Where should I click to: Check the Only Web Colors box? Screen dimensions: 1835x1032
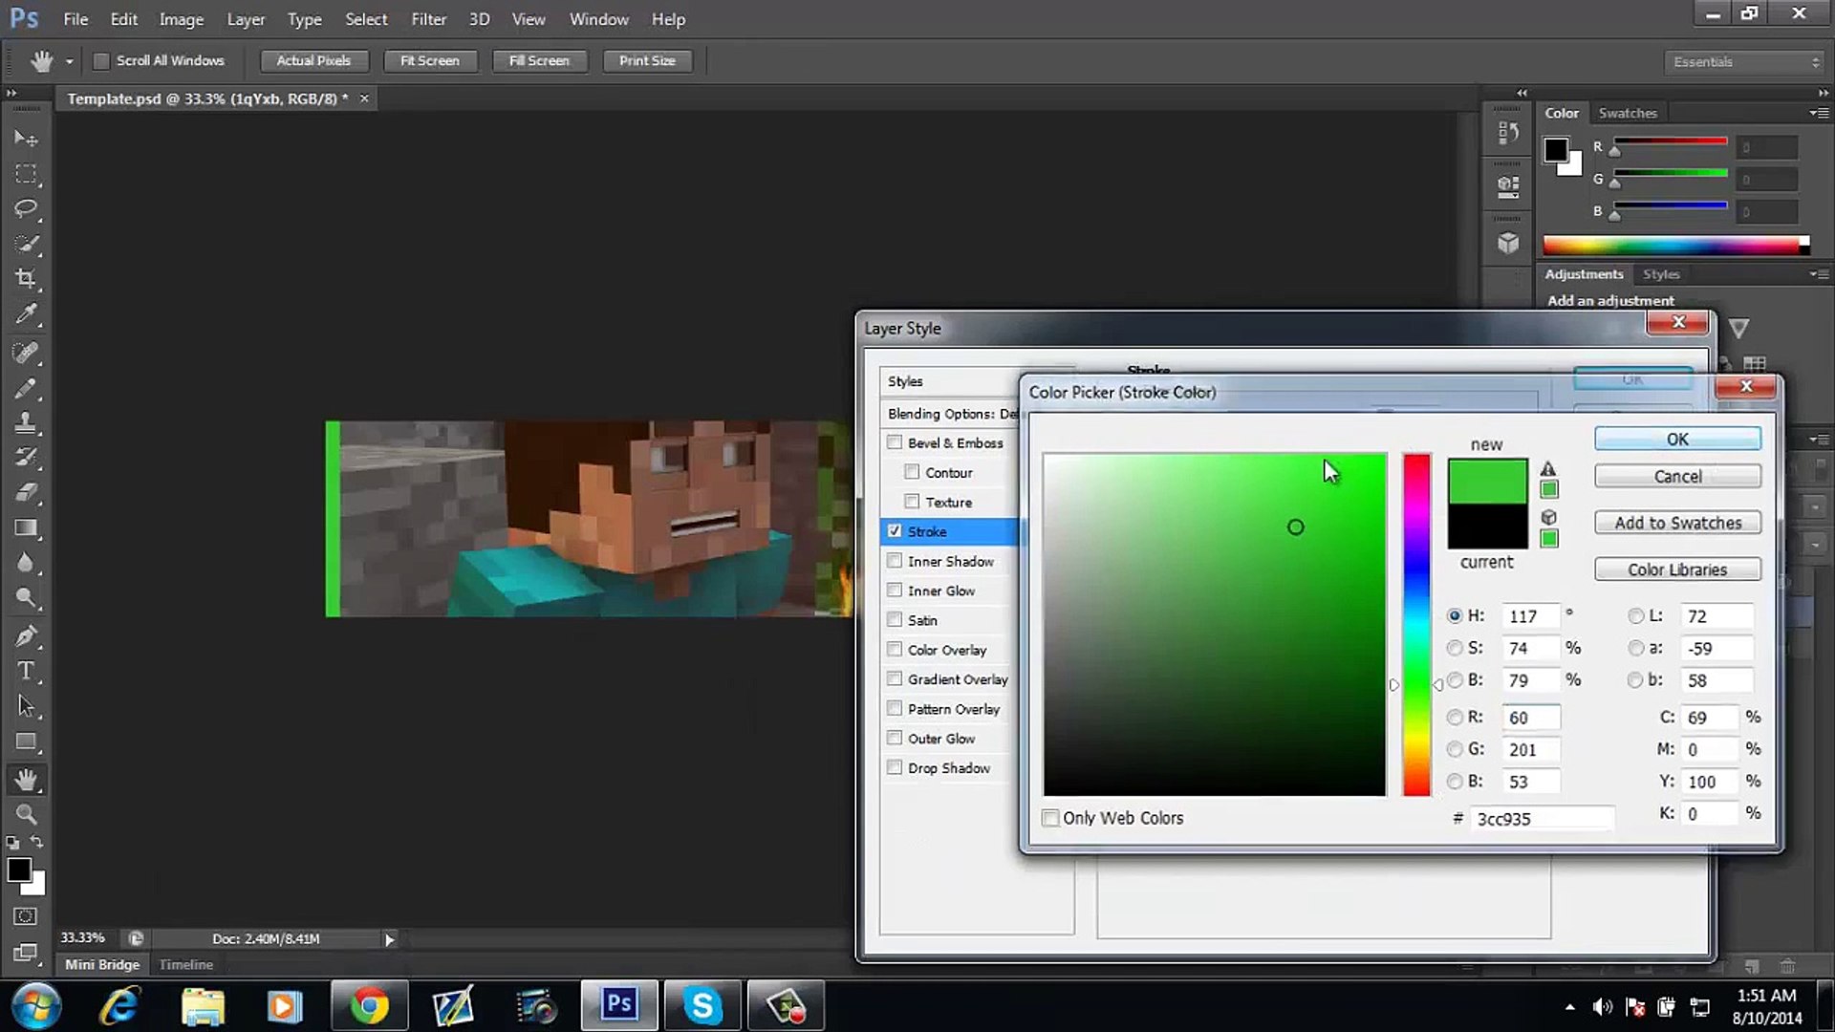coord(1050,818)
